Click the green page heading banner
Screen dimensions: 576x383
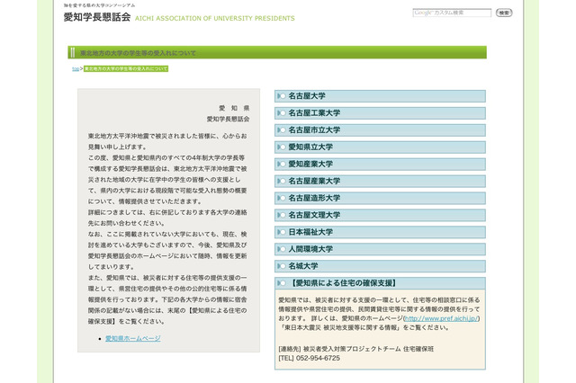[277, 52]
